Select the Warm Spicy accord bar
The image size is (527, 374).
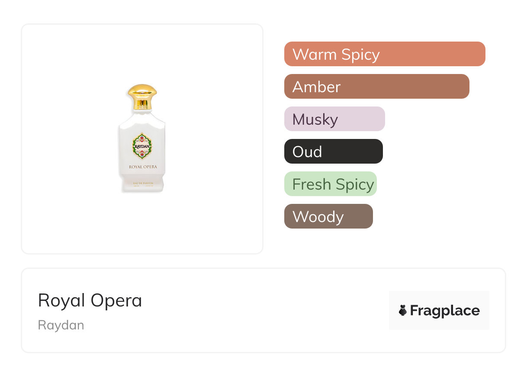tap(384, 54)
